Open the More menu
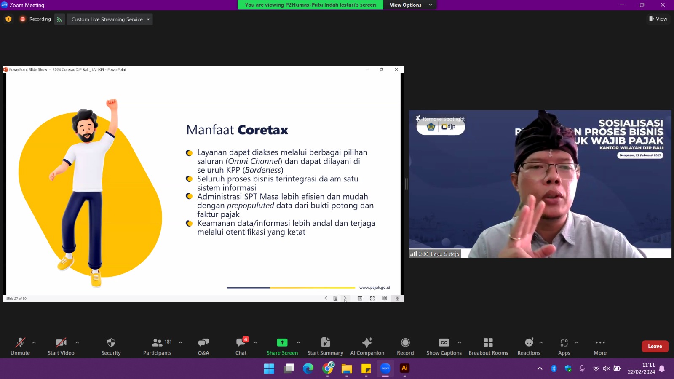This screenshot has height=379, width=674. (600, 346)
